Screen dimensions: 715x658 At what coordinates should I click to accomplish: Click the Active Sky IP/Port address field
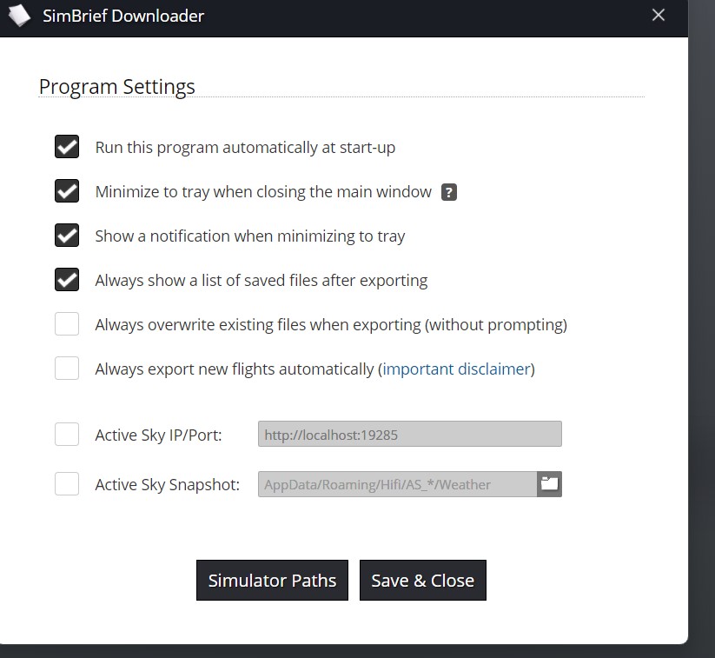(x=409, y=434)
